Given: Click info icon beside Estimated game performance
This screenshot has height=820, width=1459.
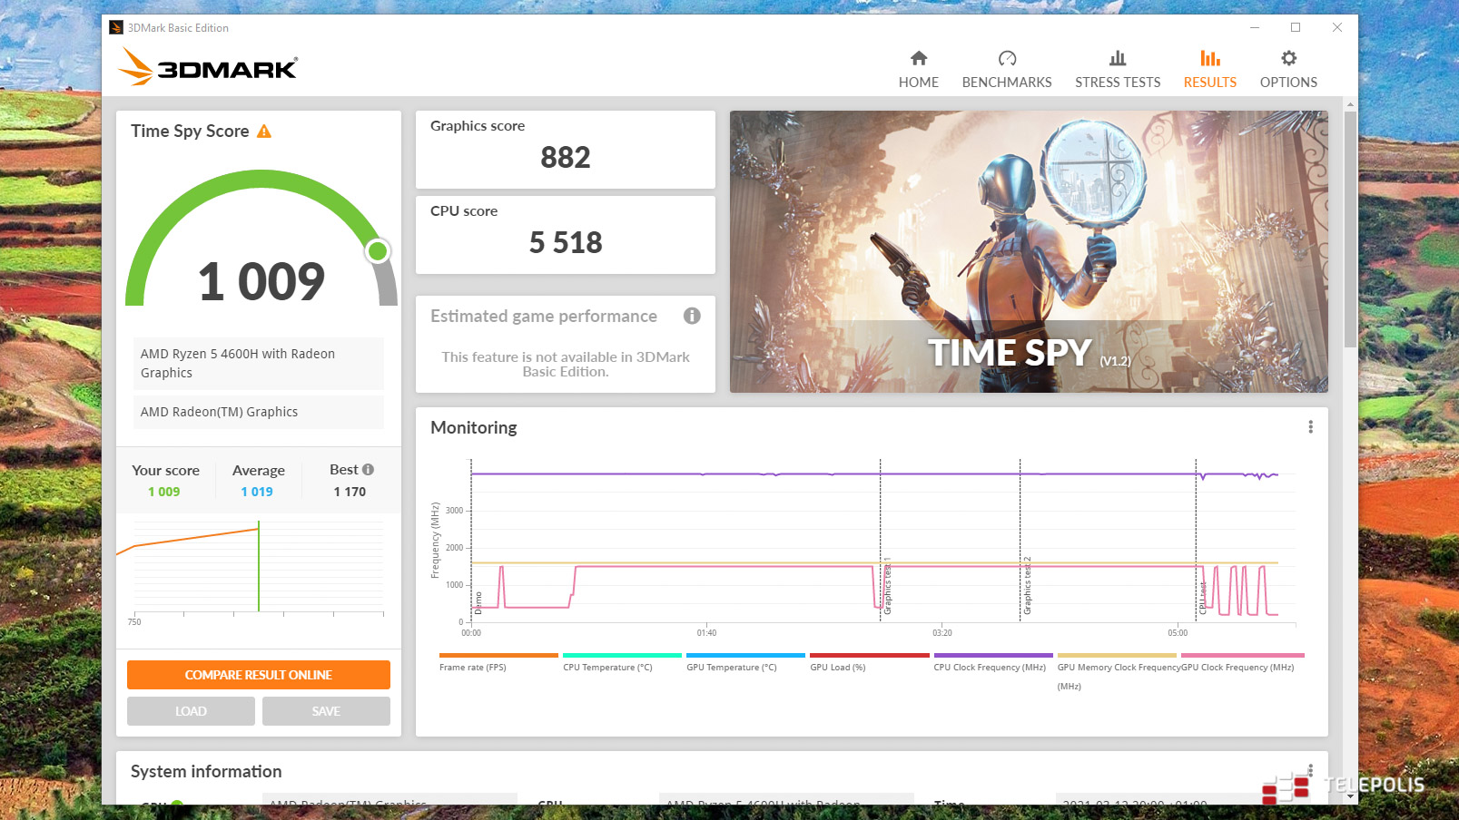Looking at the screenshot, I should tap(692, 316).
